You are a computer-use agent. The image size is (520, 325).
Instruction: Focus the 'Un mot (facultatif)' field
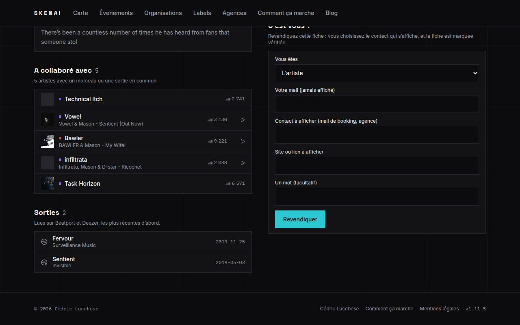click(377, 197)
